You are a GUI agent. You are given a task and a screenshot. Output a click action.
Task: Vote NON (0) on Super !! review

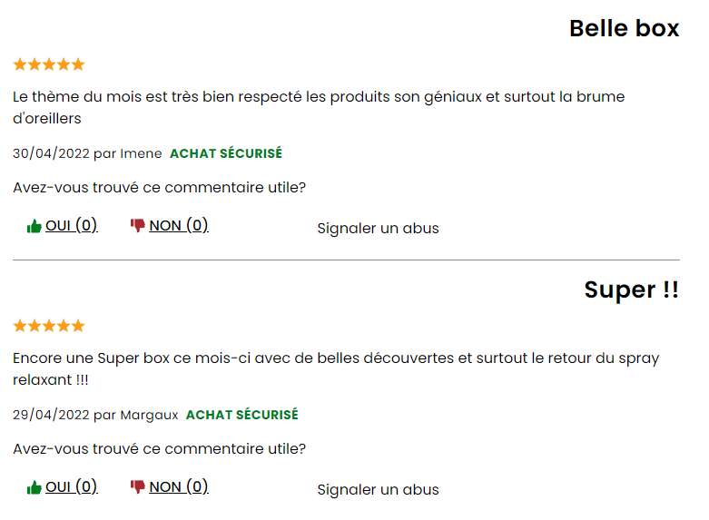pyautogui.click(x=179, y=486)
